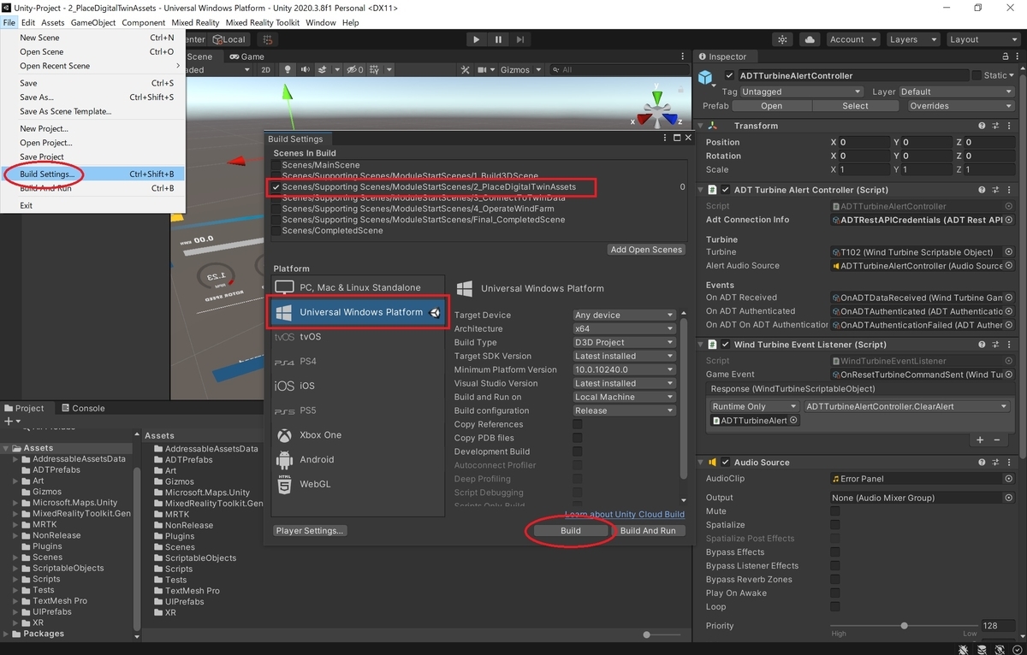
Task: Click object picker next to Turbine field
Action: 1009,252
